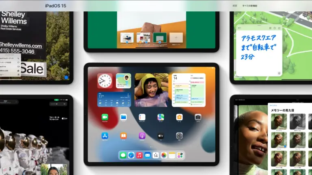Image resolution: width=312 pixels, height=175 pixels.
Task: Click the plus tile to add new window
Action: click(x=176, y=38)
